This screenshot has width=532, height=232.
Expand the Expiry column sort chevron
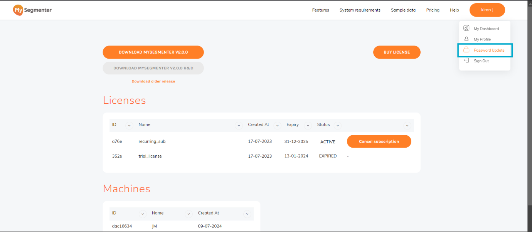coord(308,126)
